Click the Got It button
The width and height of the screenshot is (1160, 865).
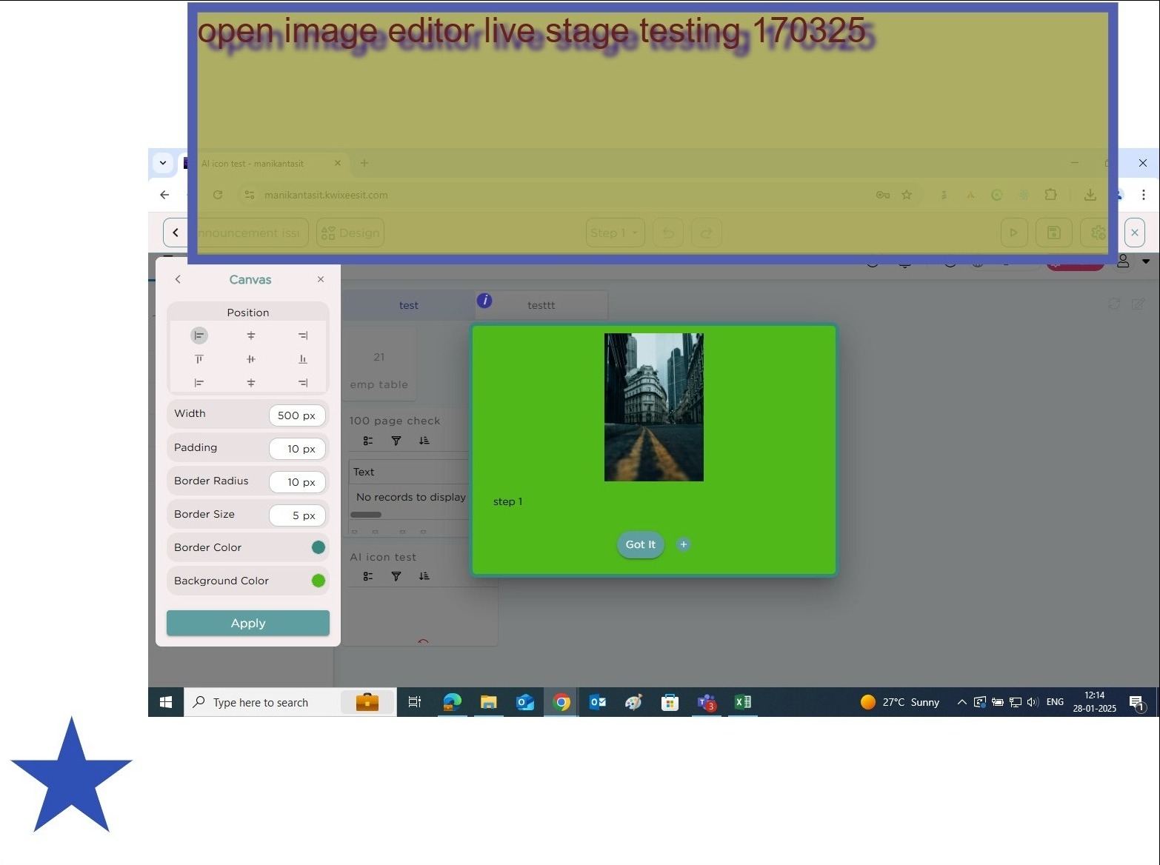click(641, 544)
